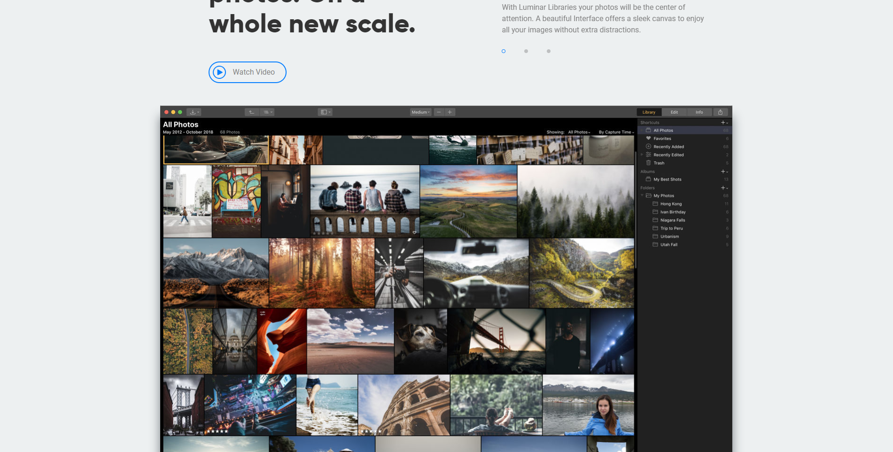Open the Showing All Photos filter dropdown

(579, 132)
